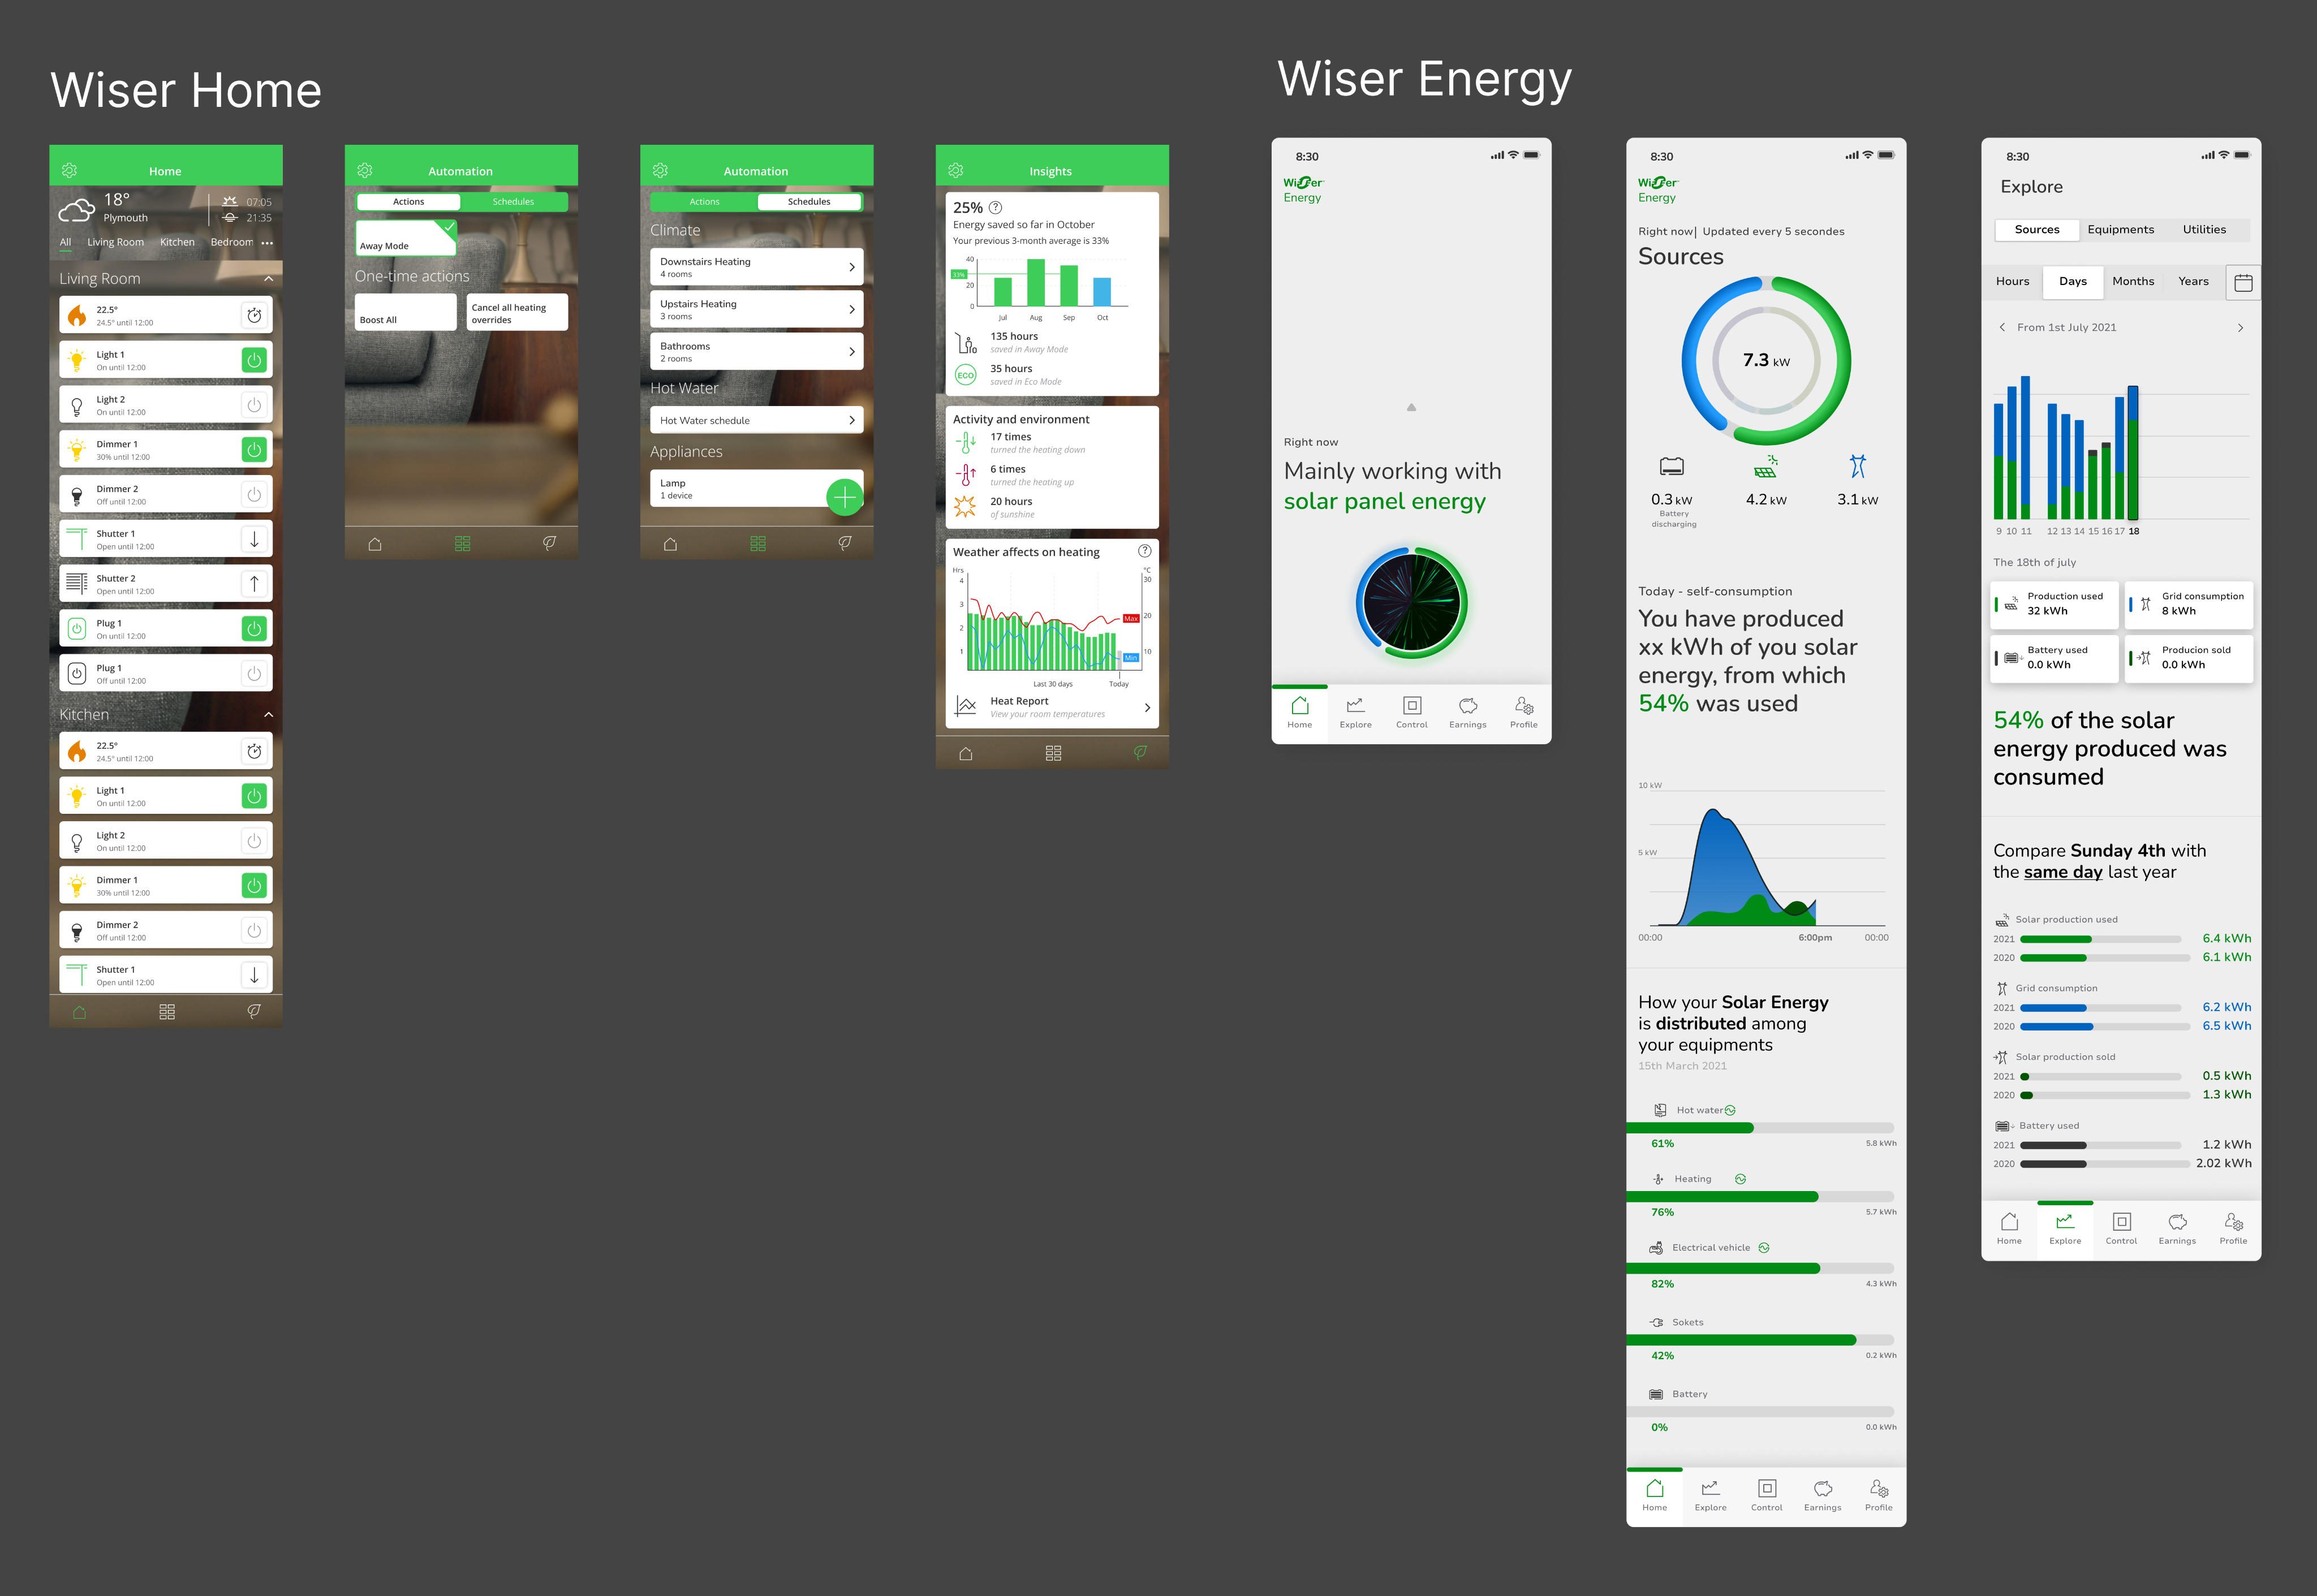Switch to Schedules tab in first Automation screen

[x=513, y=202]
